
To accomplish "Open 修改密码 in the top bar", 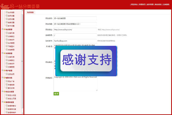I will pyautogui.click(x=158, y=4).
